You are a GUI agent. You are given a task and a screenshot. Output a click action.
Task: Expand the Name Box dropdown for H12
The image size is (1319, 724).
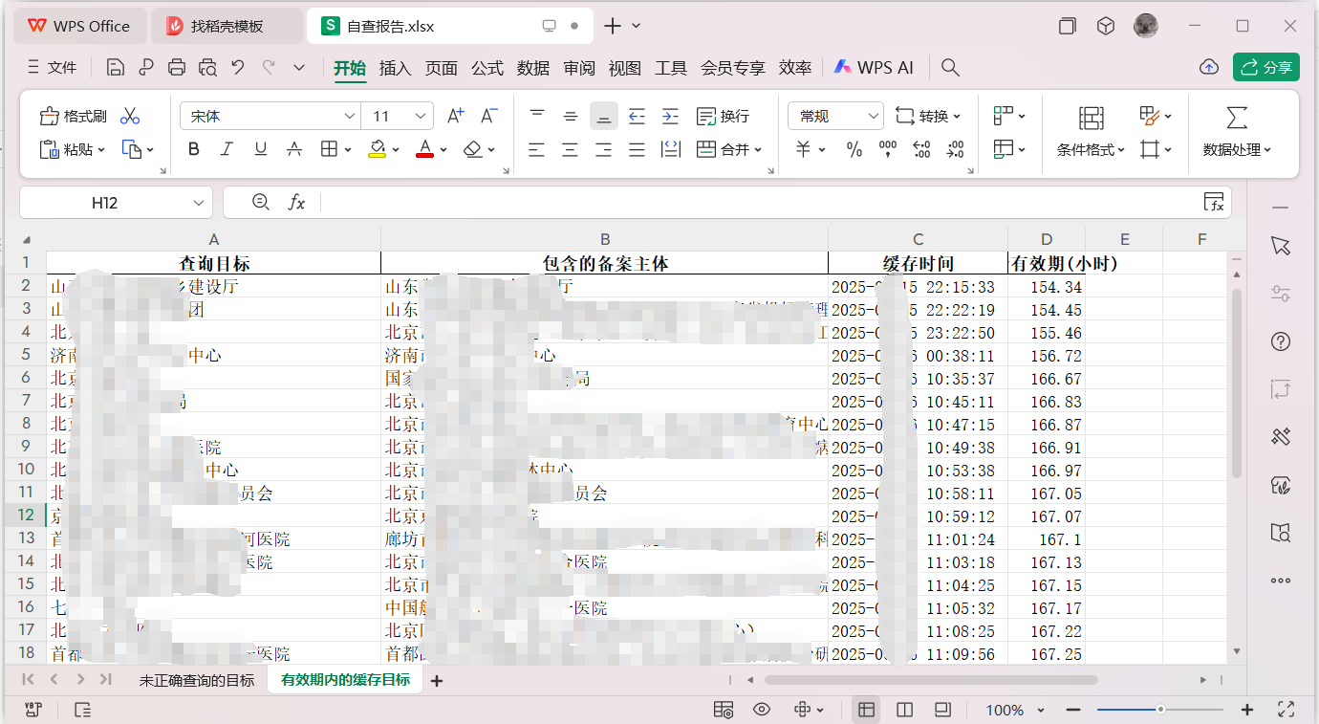pyautogui.click(x=199, y=203)
